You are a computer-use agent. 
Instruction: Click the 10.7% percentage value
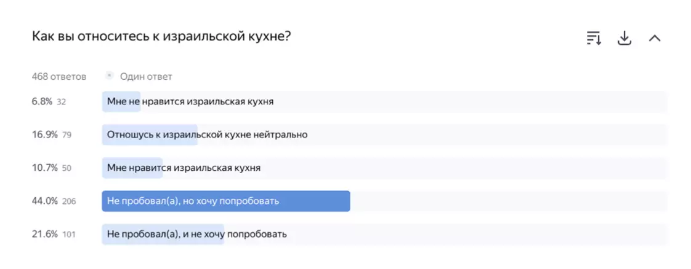click(x=44, y=168)
